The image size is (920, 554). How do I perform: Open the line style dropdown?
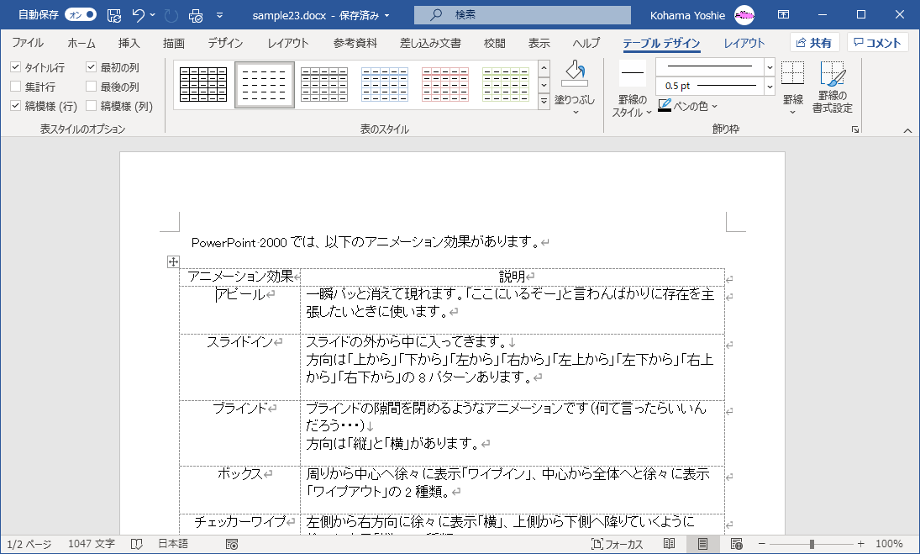click(x=770, y=67)
